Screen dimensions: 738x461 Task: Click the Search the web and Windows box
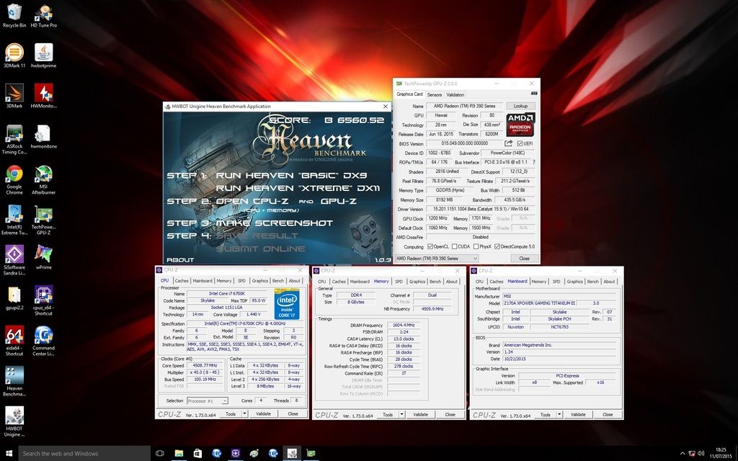click(84, 454)
